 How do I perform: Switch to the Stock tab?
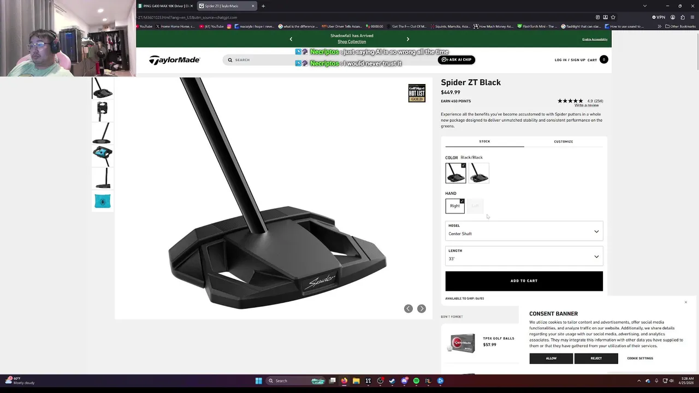(x=484, y=141)
